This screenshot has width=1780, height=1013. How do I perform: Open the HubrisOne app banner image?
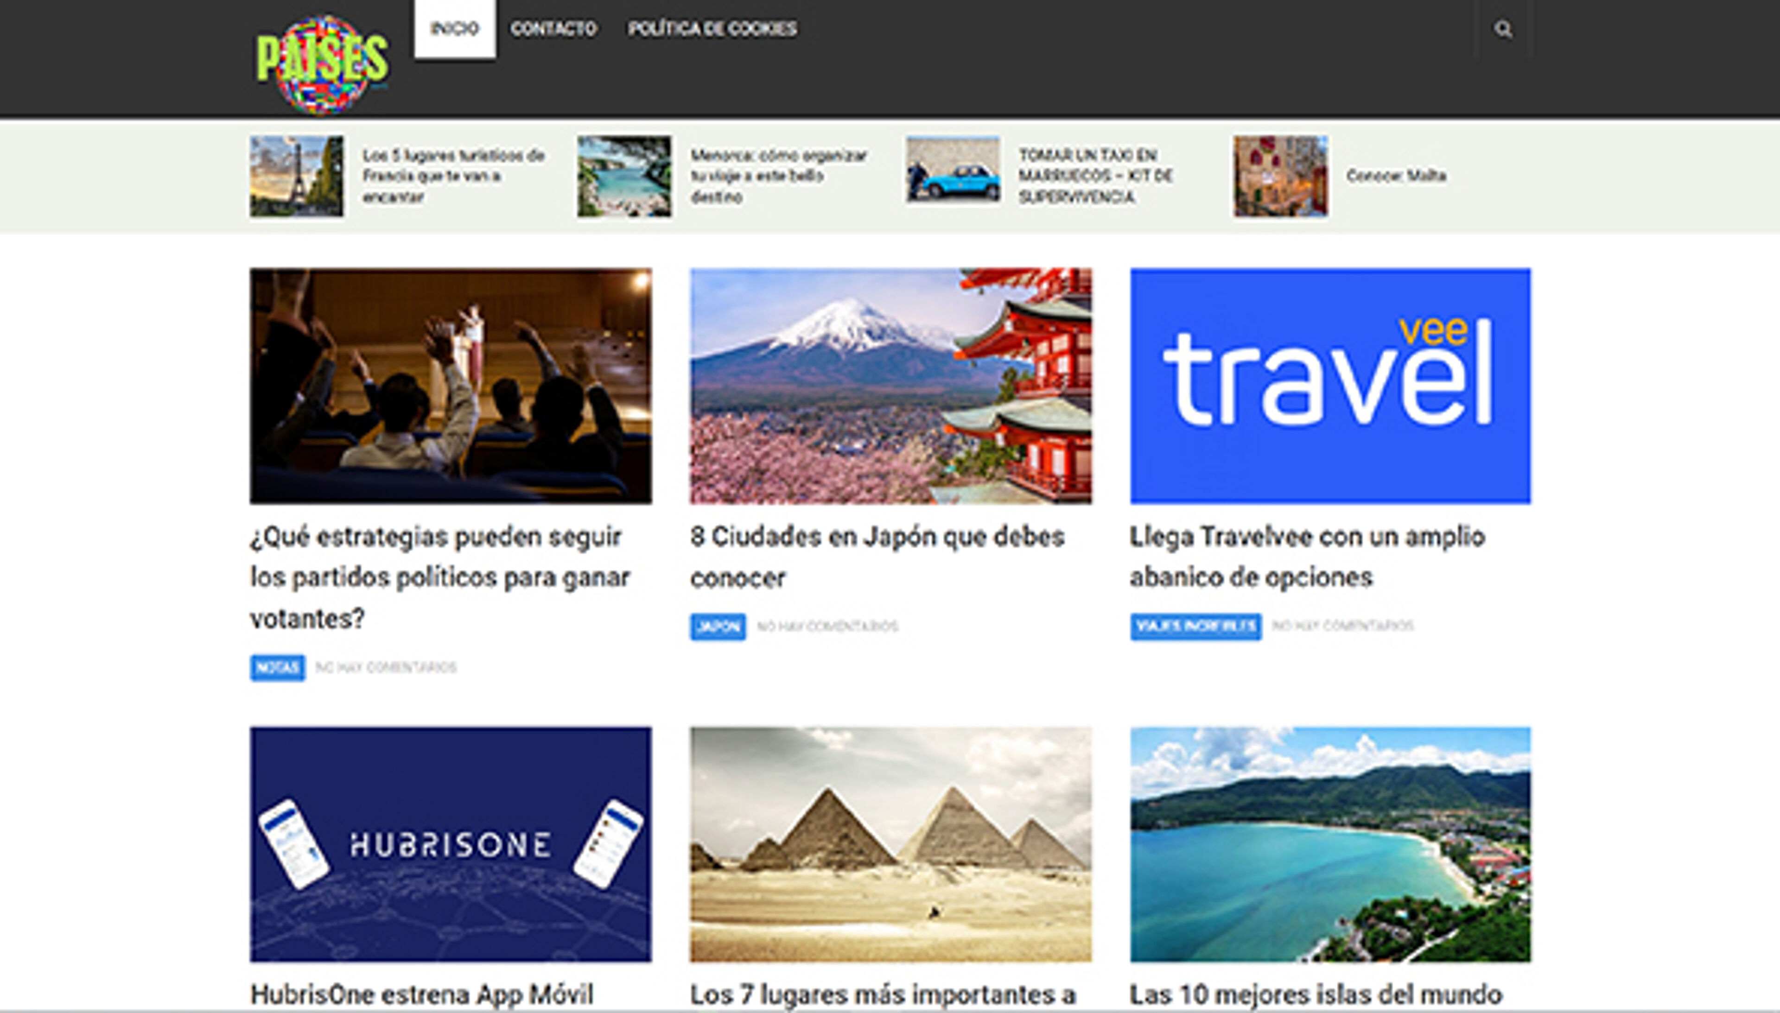click(x=451, y=844)
